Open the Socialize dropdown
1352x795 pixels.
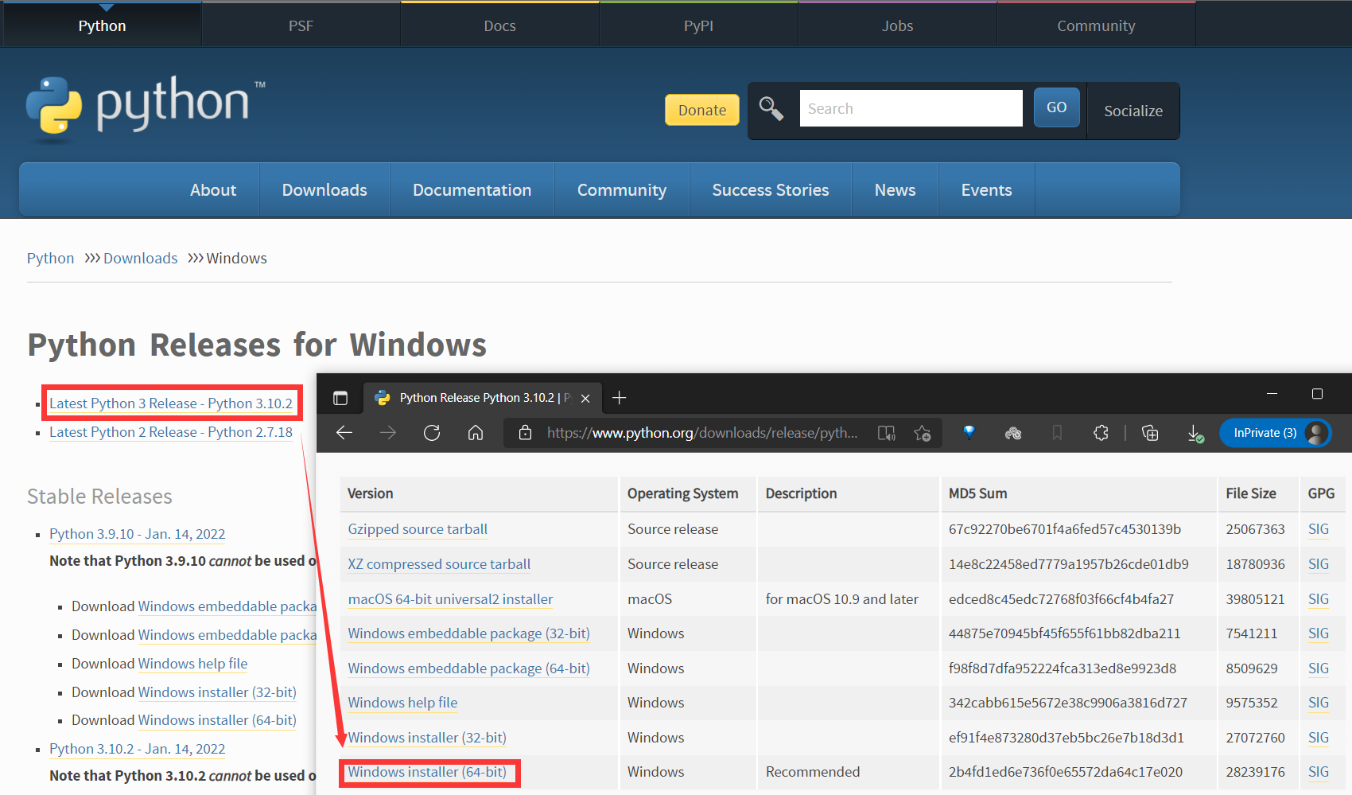[x=1133, y=111]
